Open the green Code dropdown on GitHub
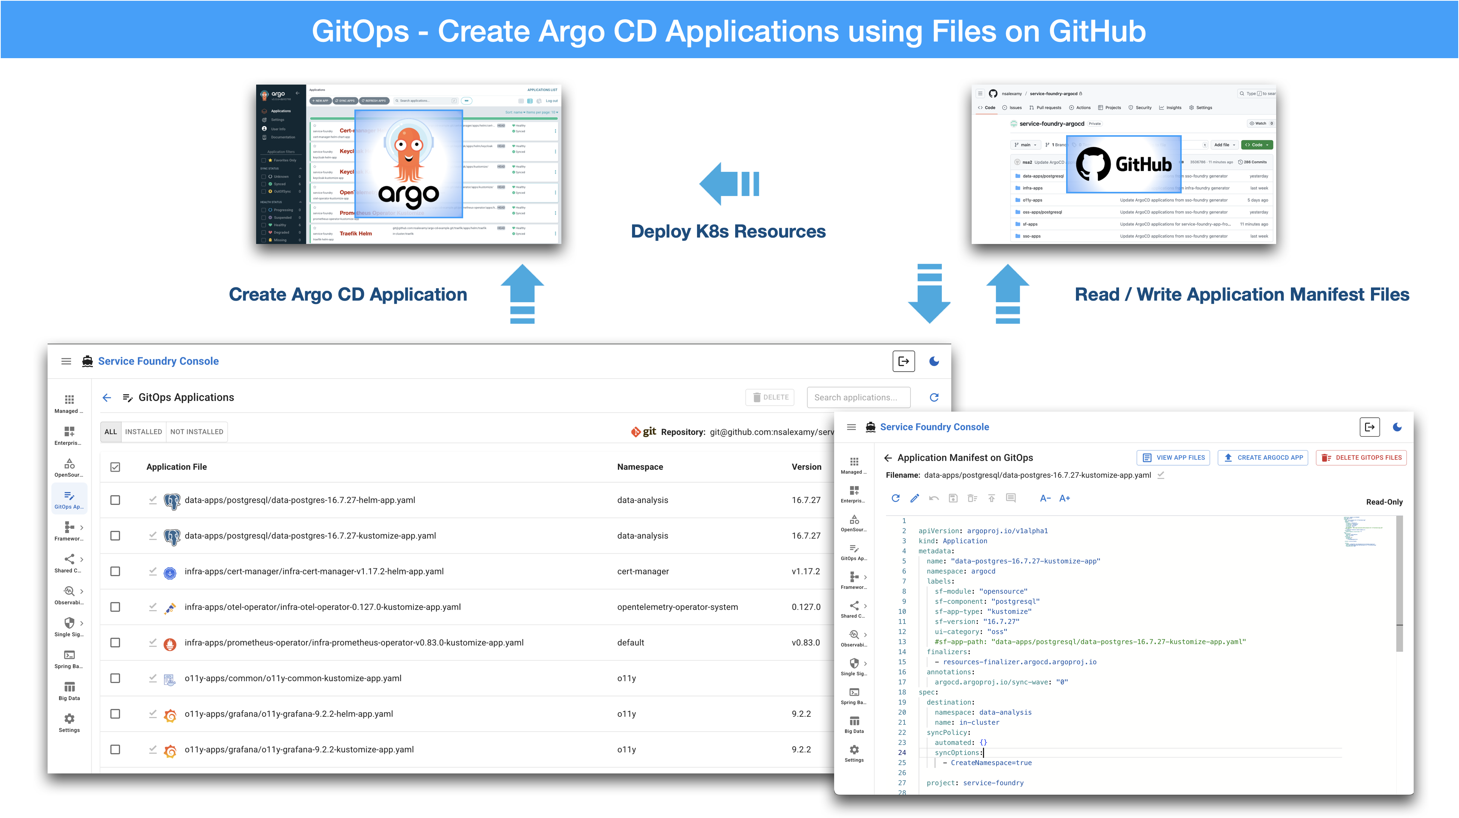This screenshot has width=1459, height=818. [x=1257, y=145]
